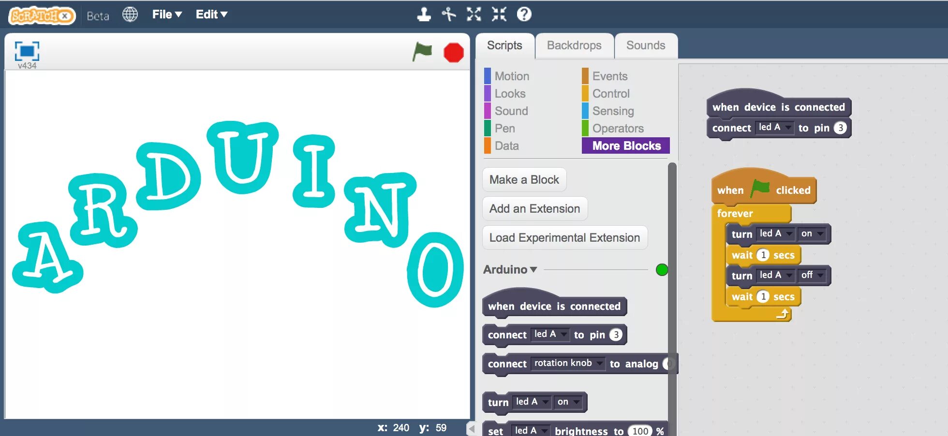Open led A dropdown in palette connect block

coord(550,334)
